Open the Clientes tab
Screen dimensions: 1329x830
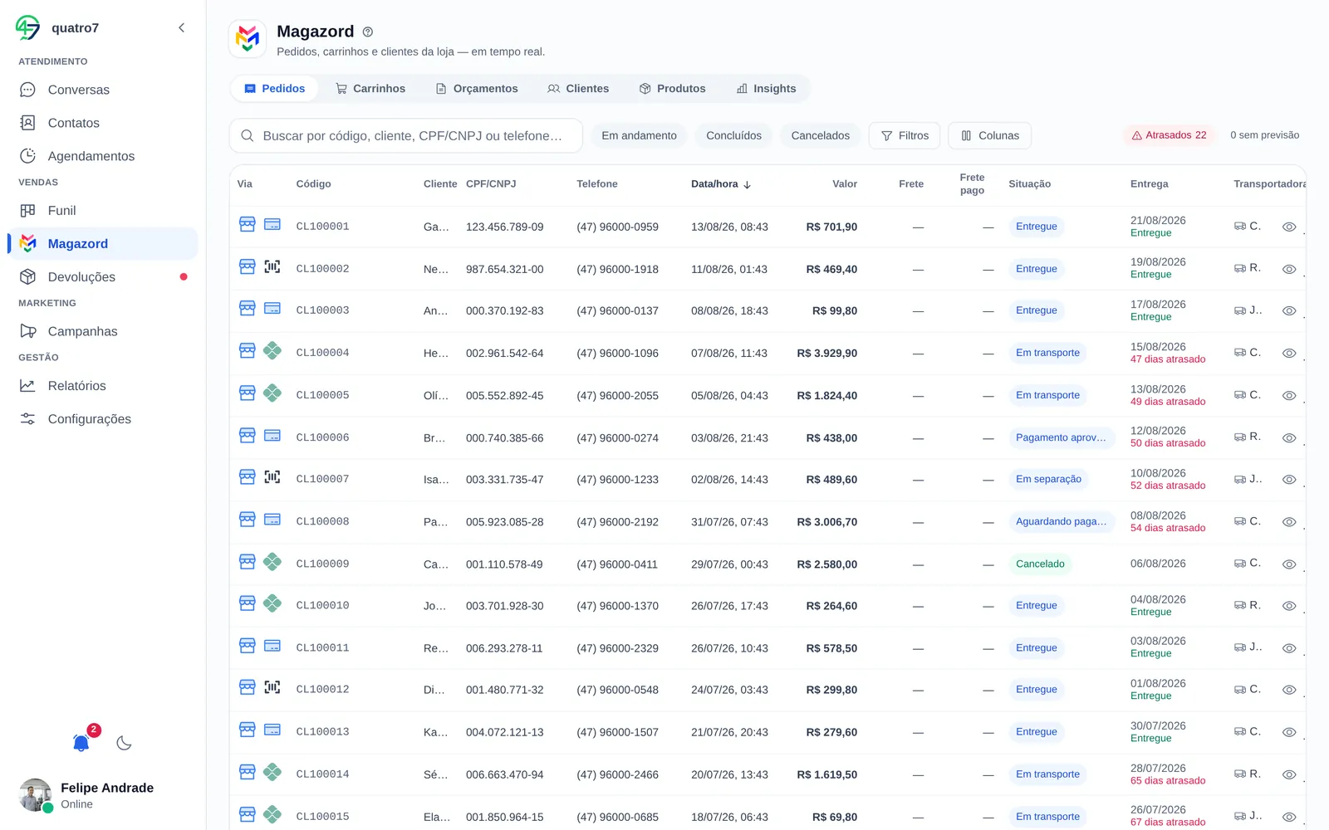[578, 89]
